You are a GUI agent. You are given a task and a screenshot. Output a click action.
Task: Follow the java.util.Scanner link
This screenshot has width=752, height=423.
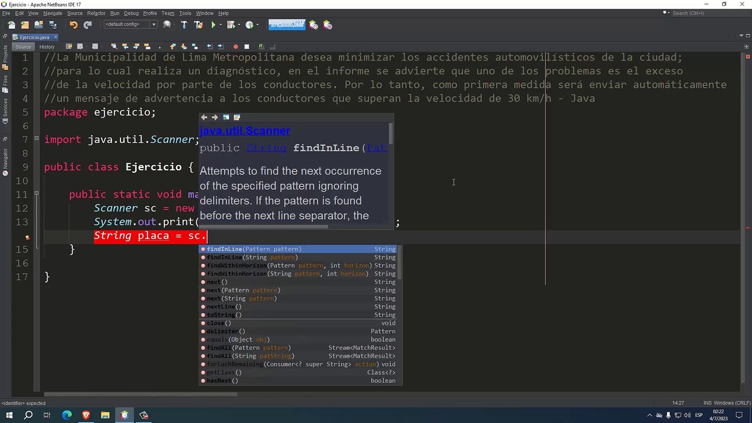point(245,131)
